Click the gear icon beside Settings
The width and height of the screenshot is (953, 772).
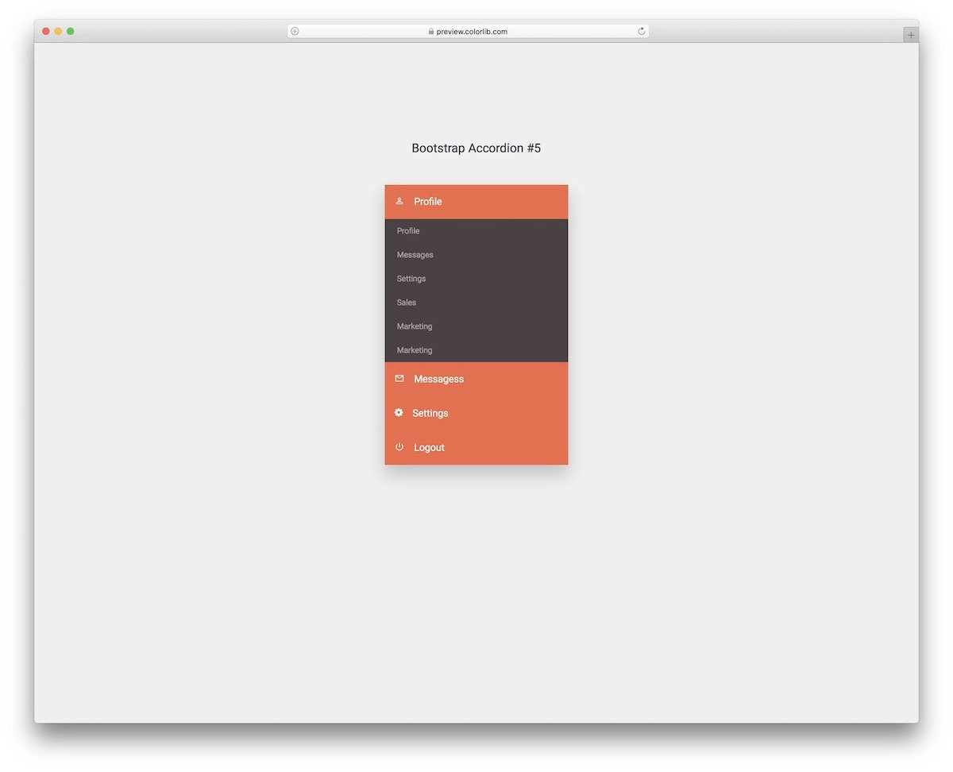[399, 412]
